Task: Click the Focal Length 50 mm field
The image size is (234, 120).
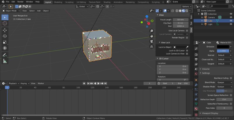Action: 180,20
